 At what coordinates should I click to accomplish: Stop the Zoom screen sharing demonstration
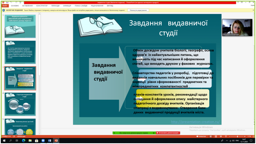[168, 133]
